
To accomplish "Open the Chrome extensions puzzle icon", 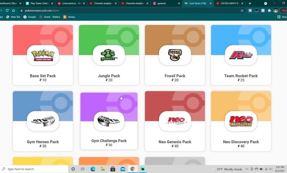I will (x=269, y=10).
